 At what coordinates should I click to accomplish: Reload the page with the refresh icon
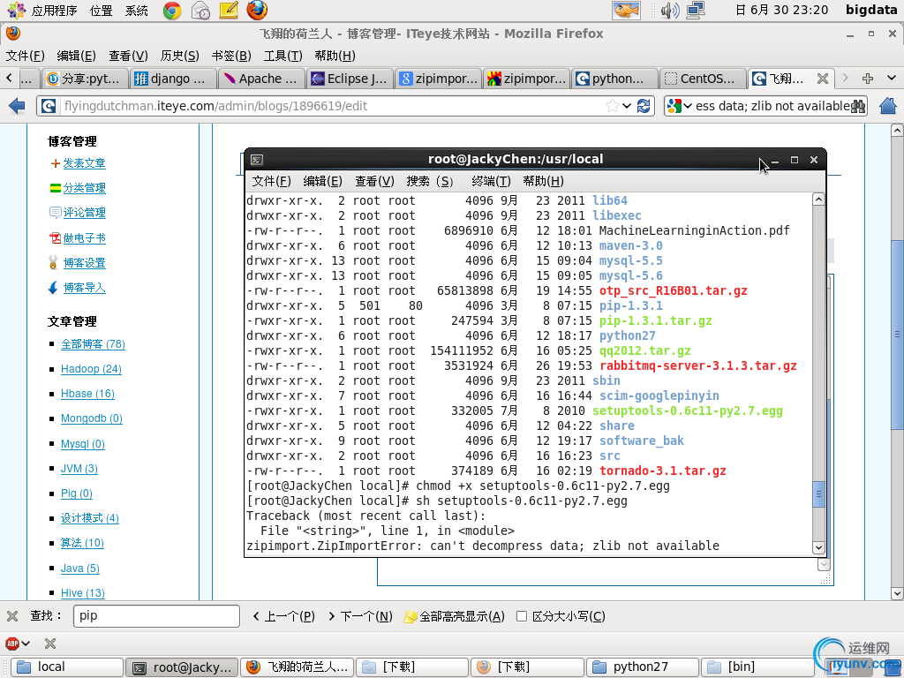[644, 106]
